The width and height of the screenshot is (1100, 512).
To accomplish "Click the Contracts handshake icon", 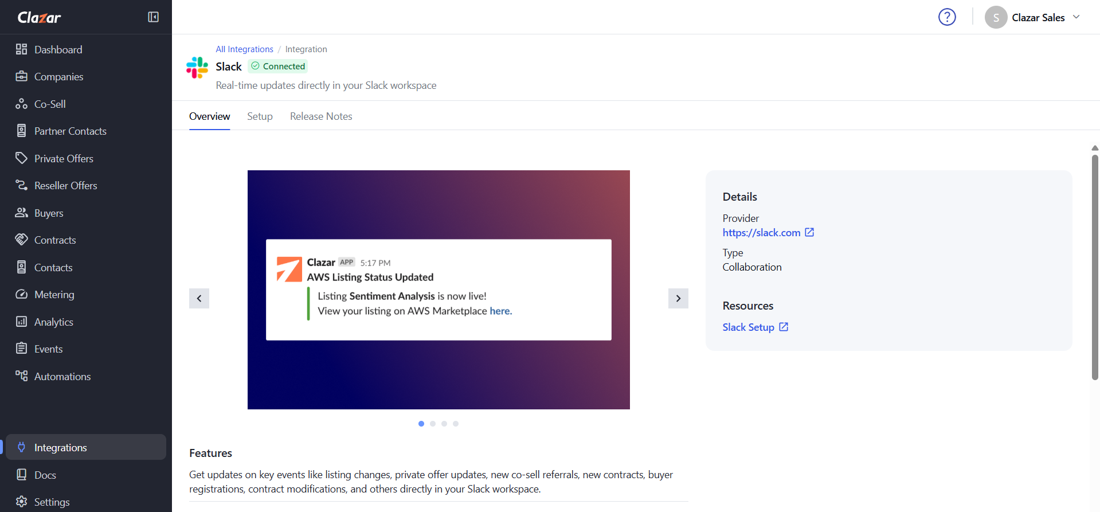I will (21, 240).
